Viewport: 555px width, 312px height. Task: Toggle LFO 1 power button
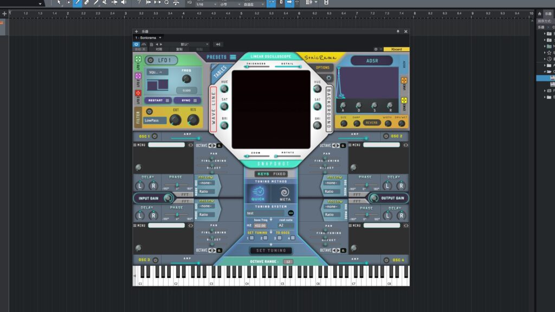[x=151, y=60]
